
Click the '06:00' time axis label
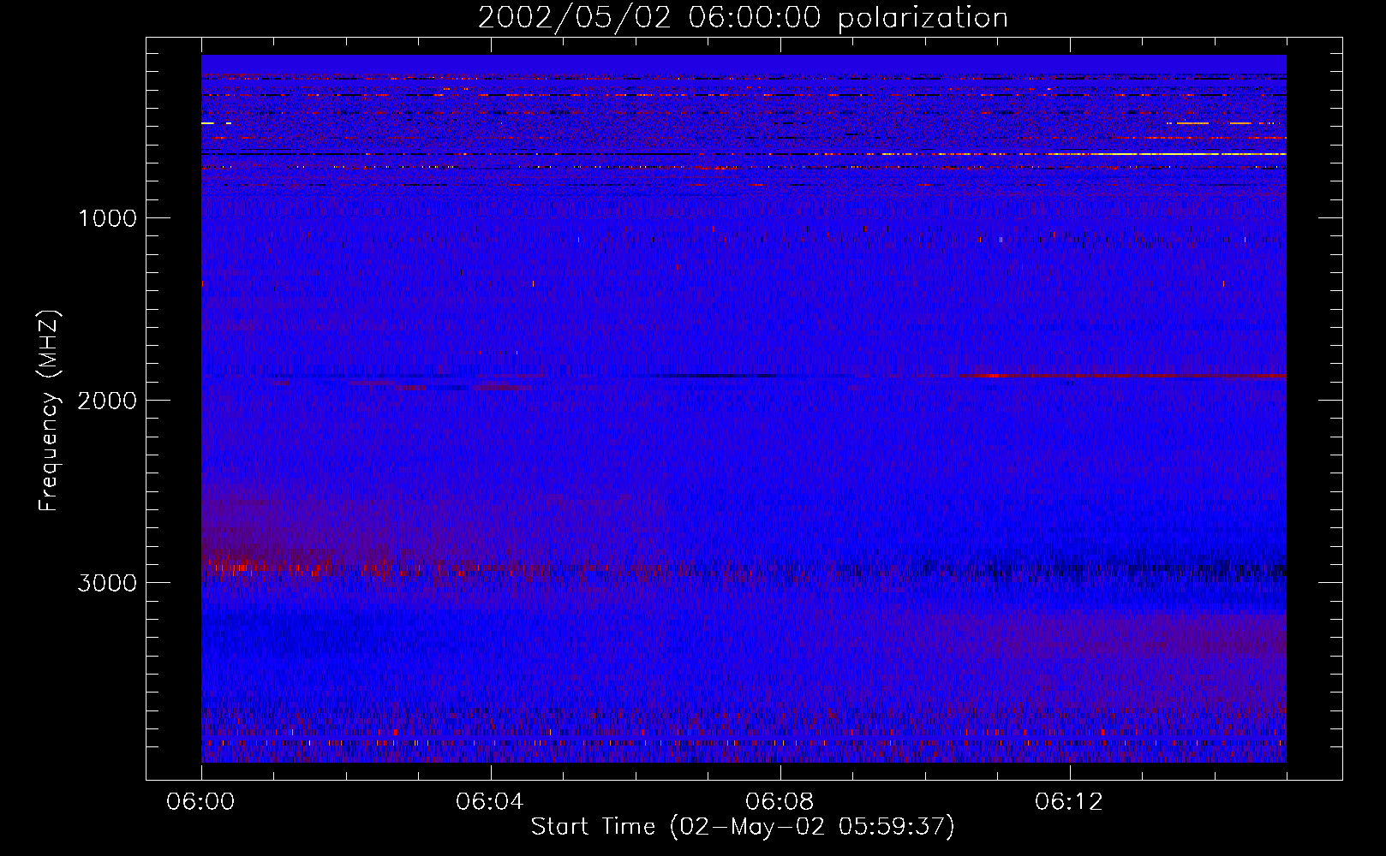(x=200, y=802)
